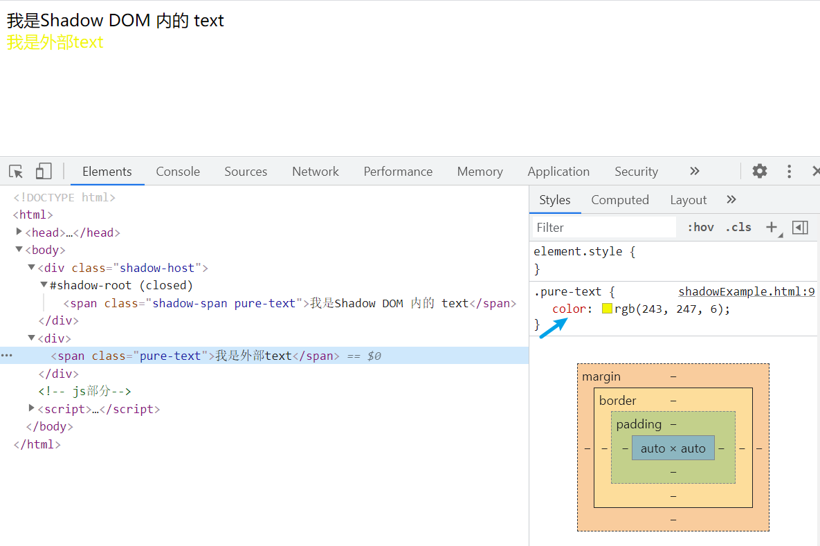Click the color property name
Viewport: 820px width, 546px height.
click(x=569, y=309)
